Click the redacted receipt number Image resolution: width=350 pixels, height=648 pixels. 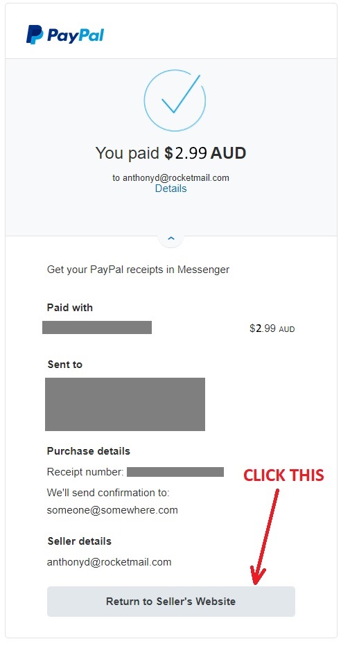tap(175, 472)
